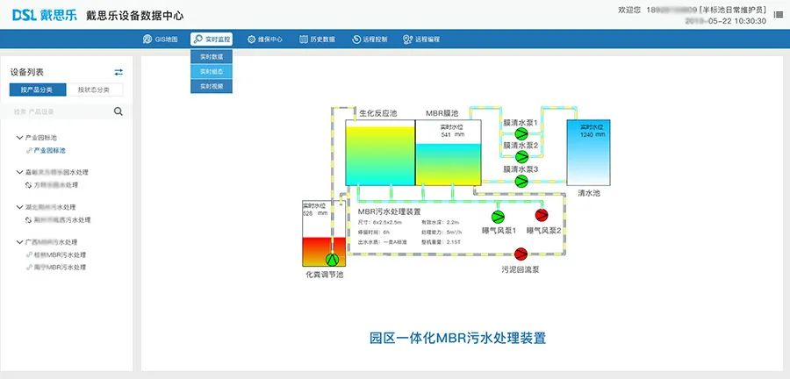The width and height of the screenshot is (790, 379).
Task: Click the red 曝气风泵2 blower icon
Action: [x=542, y=217]
